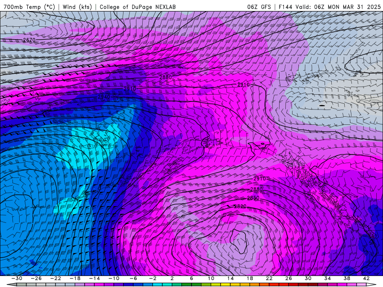
Task: Click the -26 color scale label
Action: tap(36, 278)
